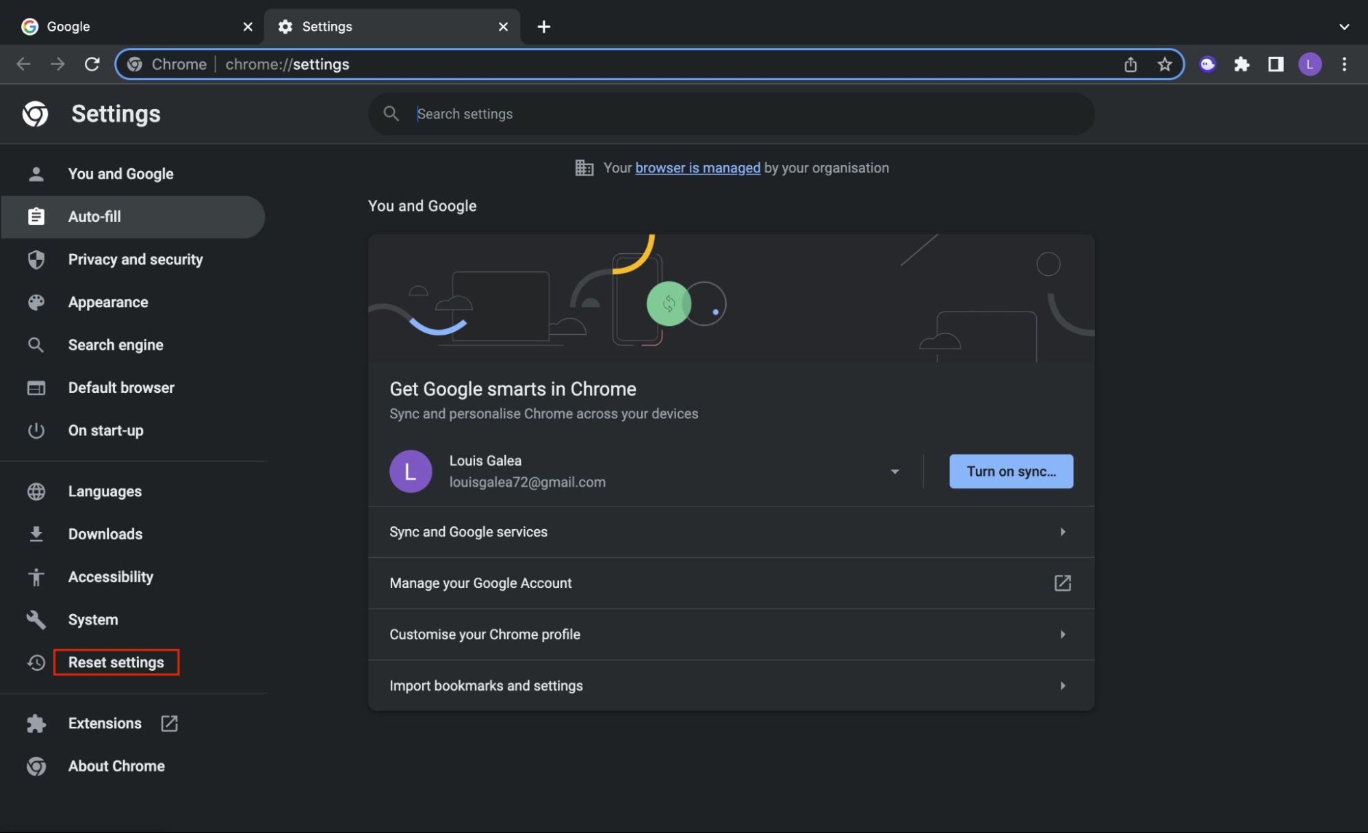Open Extensions from the sidebar

[133, 723]
